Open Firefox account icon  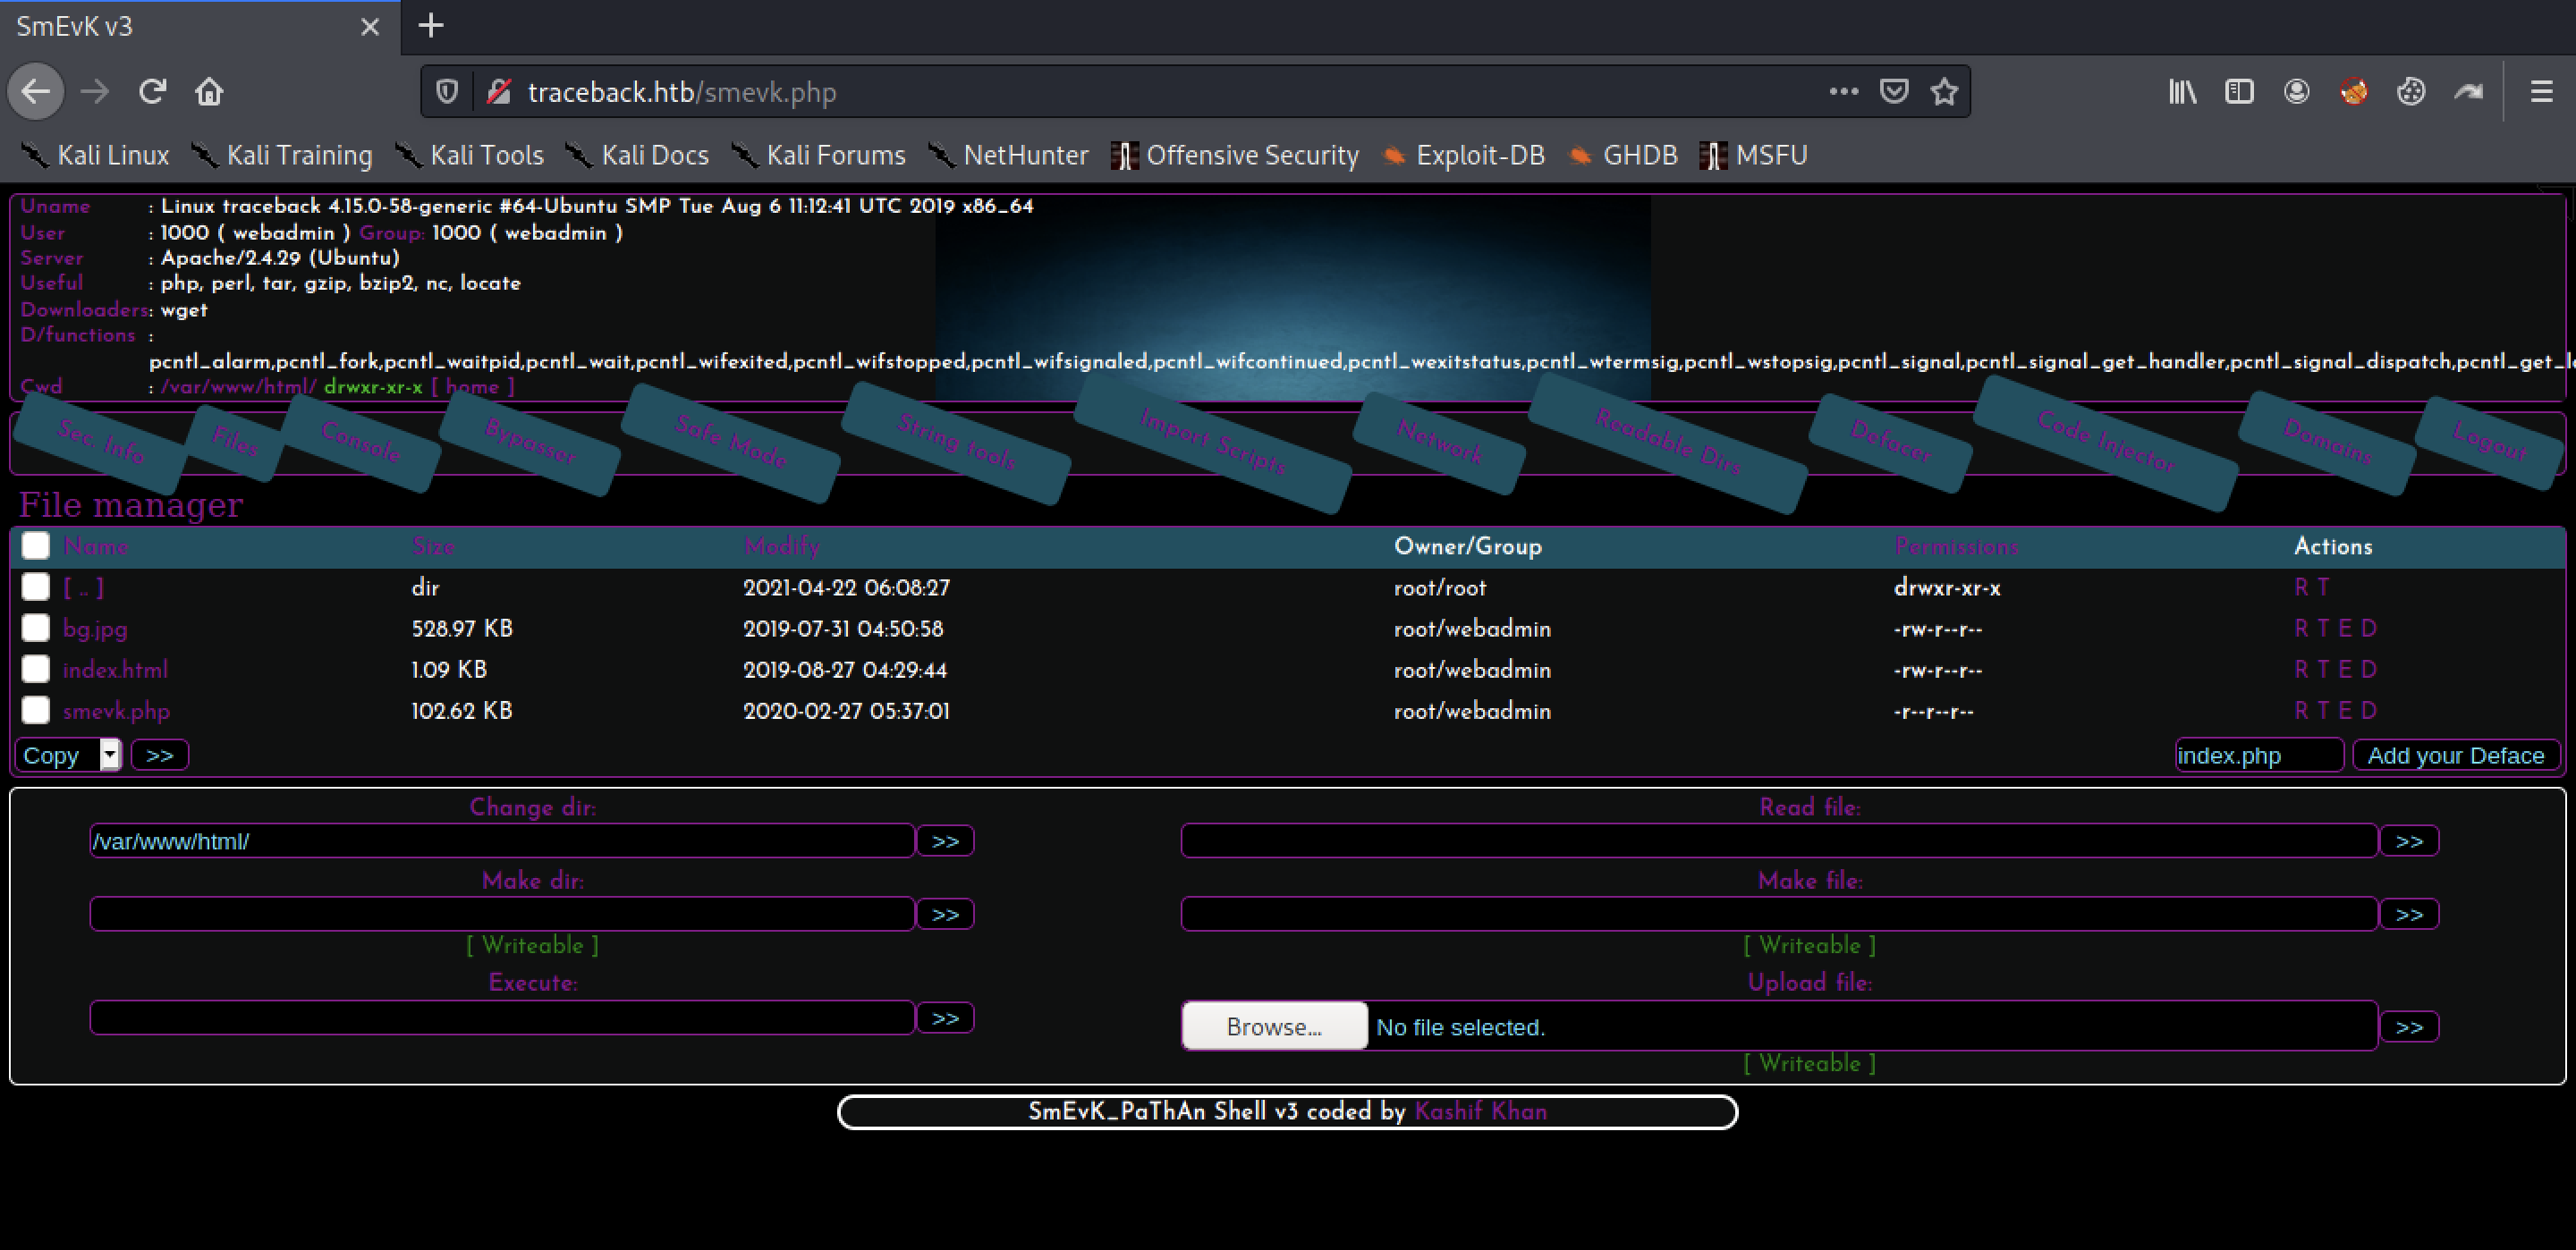click(2296, 92)
